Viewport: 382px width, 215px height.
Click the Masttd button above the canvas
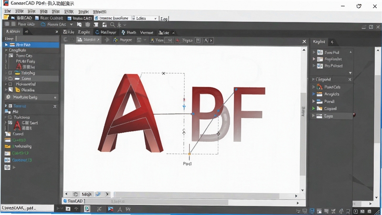88,40
